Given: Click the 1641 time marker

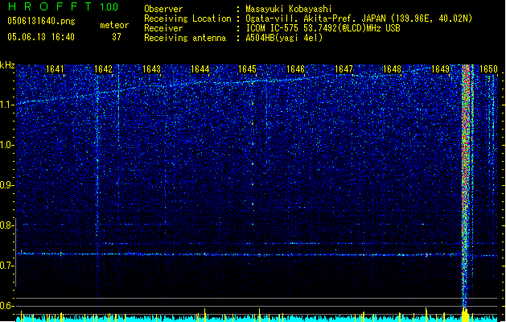Looking at the screenshot, I should (55, 69).
